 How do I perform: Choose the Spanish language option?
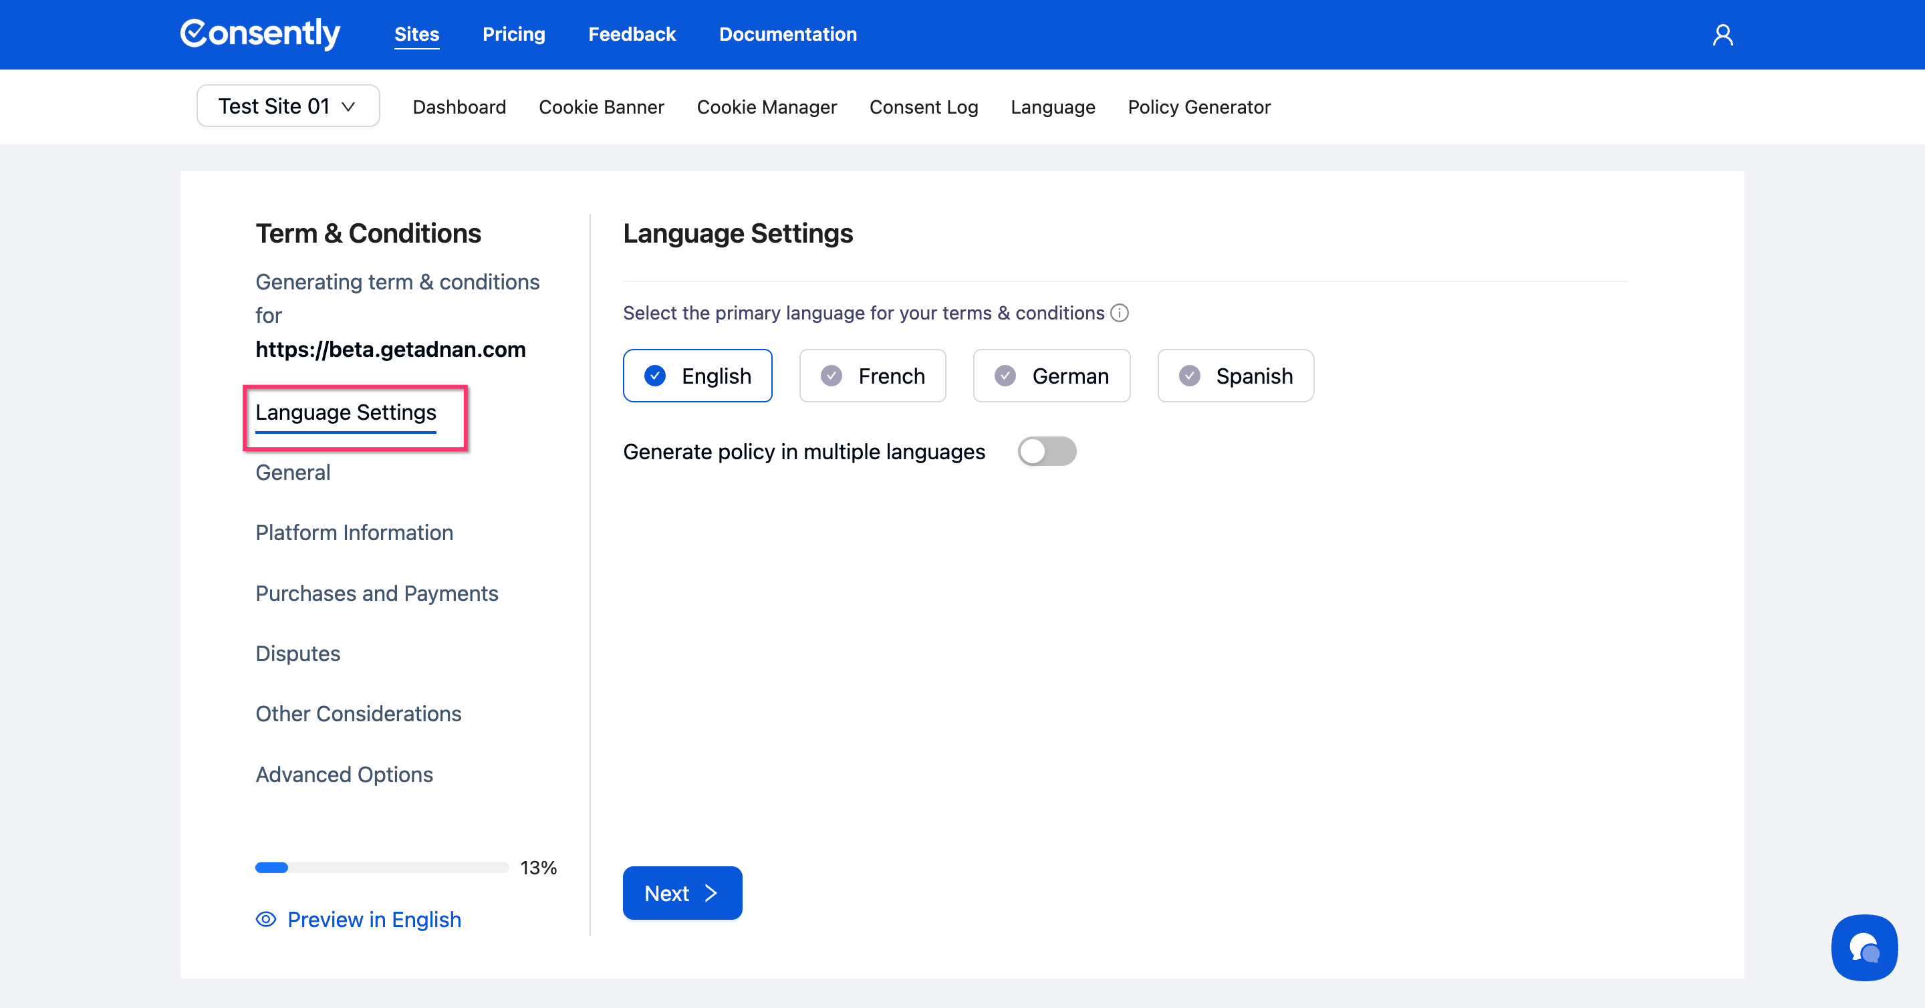tap(1235, 376)
